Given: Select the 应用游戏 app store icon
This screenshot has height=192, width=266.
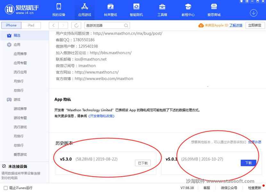Looking at the screenshot, I should 85,7.
